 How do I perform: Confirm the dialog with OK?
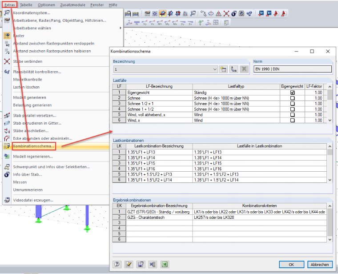click(x=291, y=265)
